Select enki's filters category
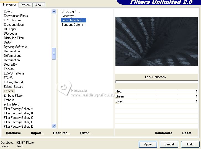 (x=12, y=104)
